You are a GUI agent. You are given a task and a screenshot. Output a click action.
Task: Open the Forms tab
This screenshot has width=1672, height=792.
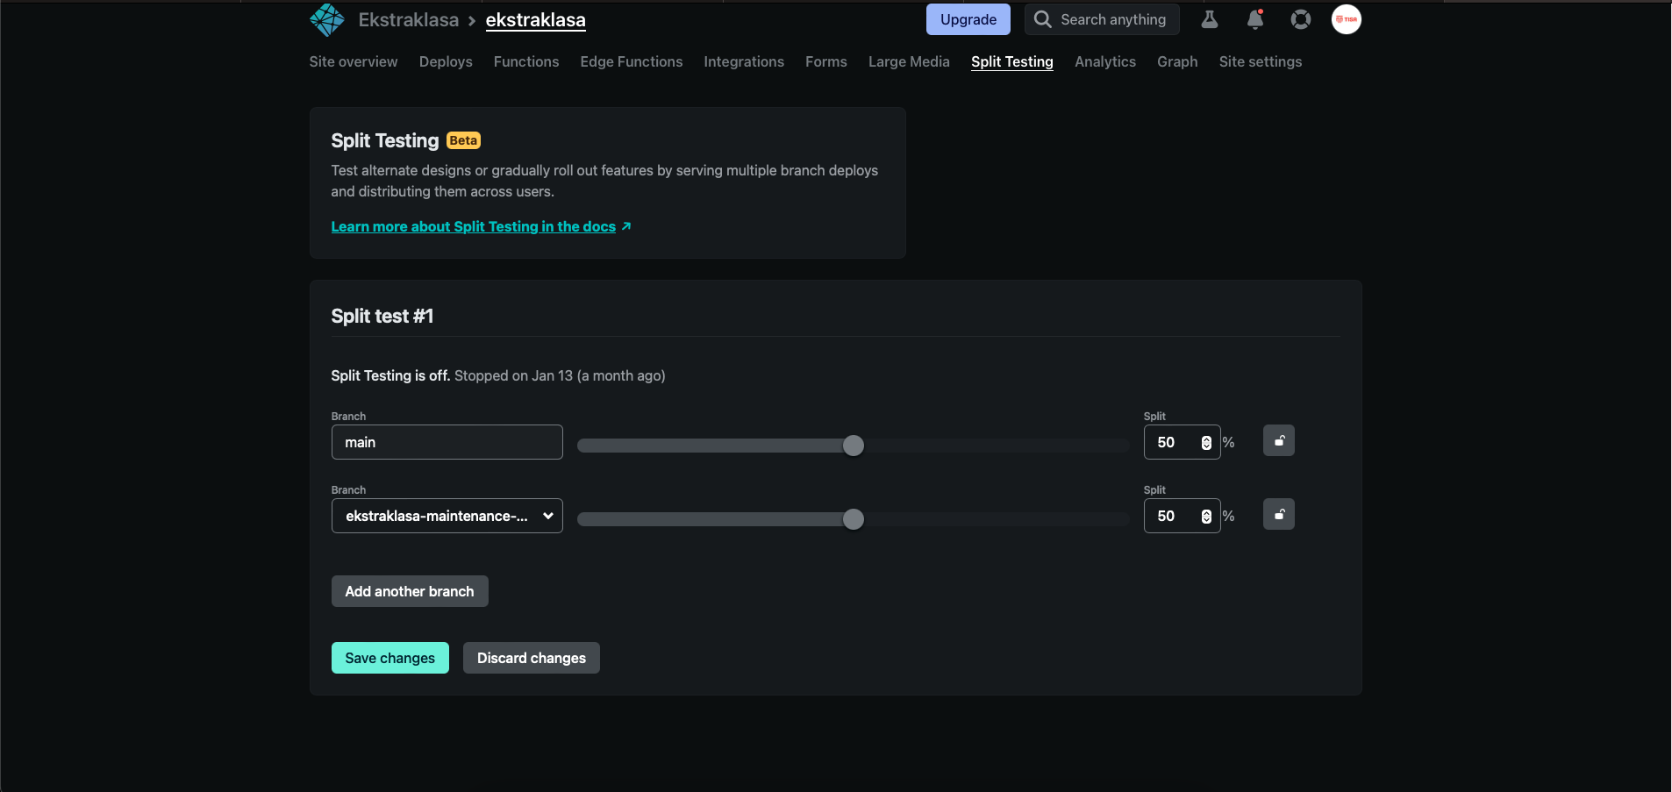[826, 61]
